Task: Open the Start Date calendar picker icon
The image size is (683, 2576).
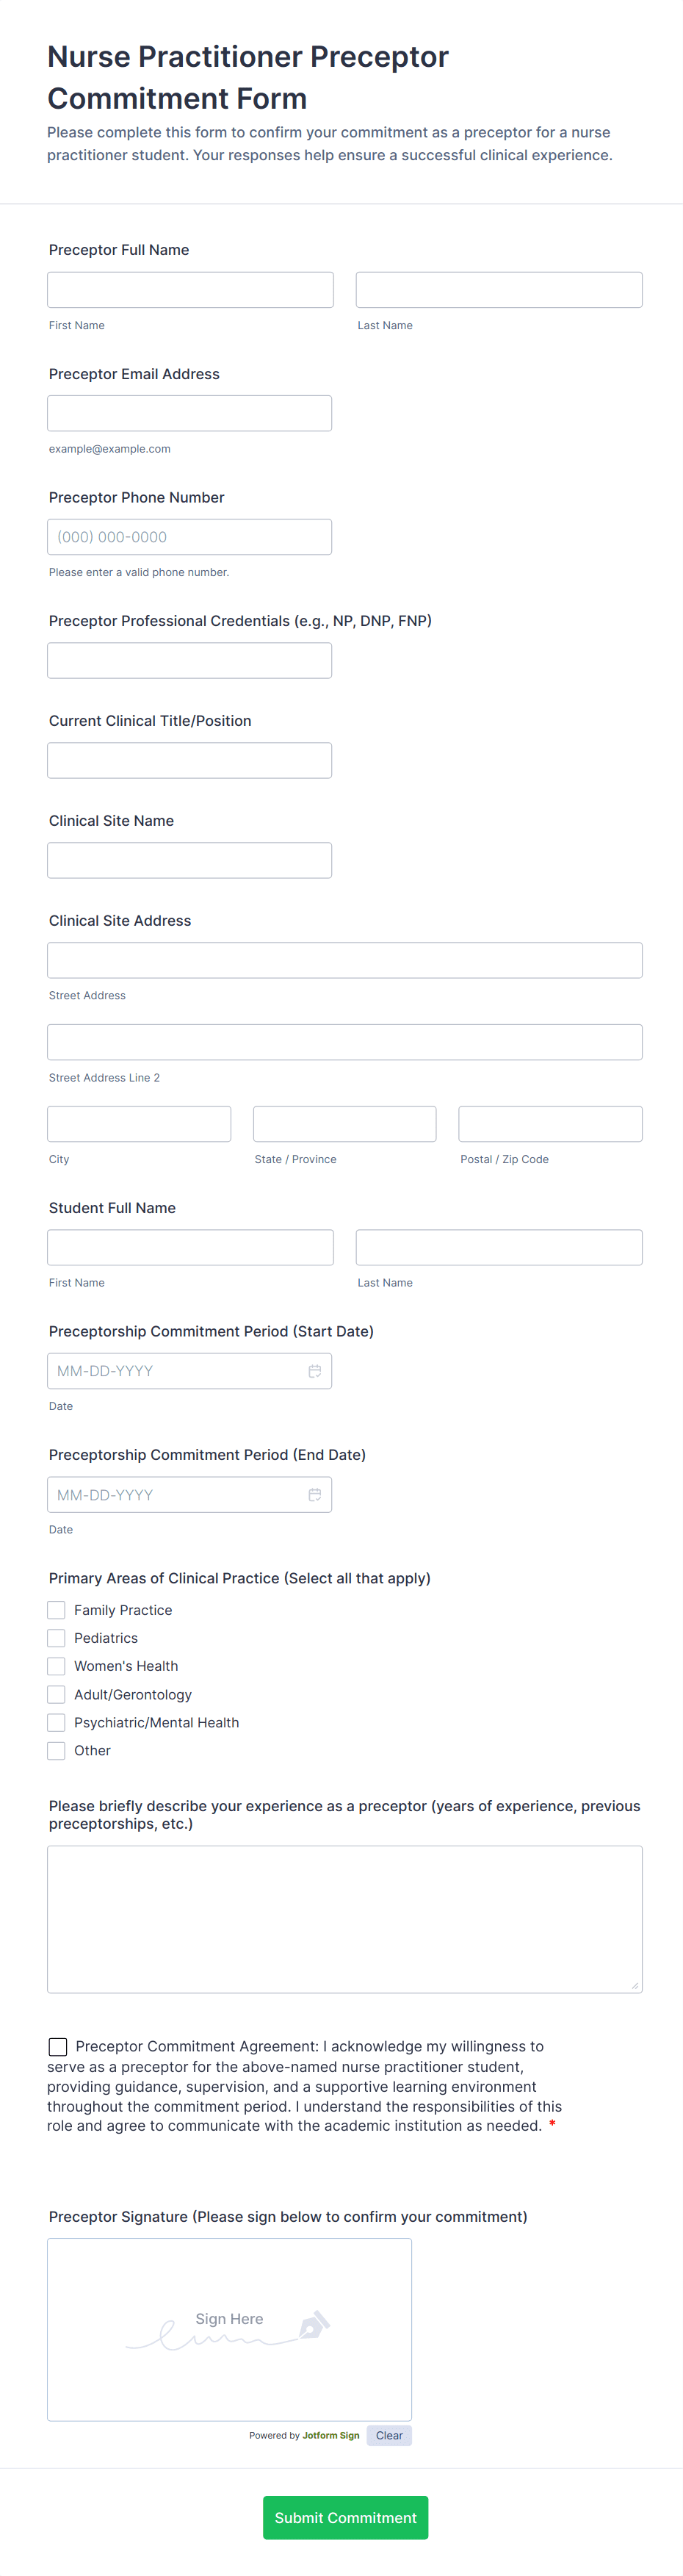Action: click(314, 1371)
